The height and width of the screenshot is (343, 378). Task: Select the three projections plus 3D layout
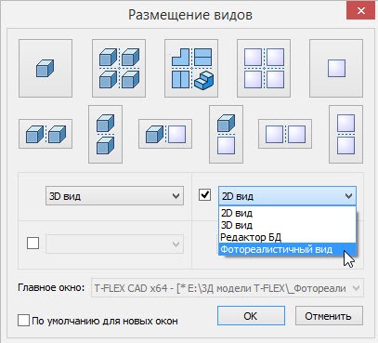coord(191,68)
